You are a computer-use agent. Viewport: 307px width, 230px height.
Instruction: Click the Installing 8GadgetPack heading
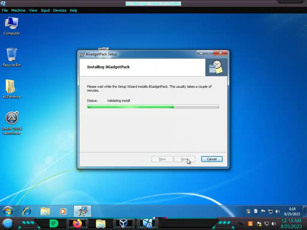coord(108,67)
